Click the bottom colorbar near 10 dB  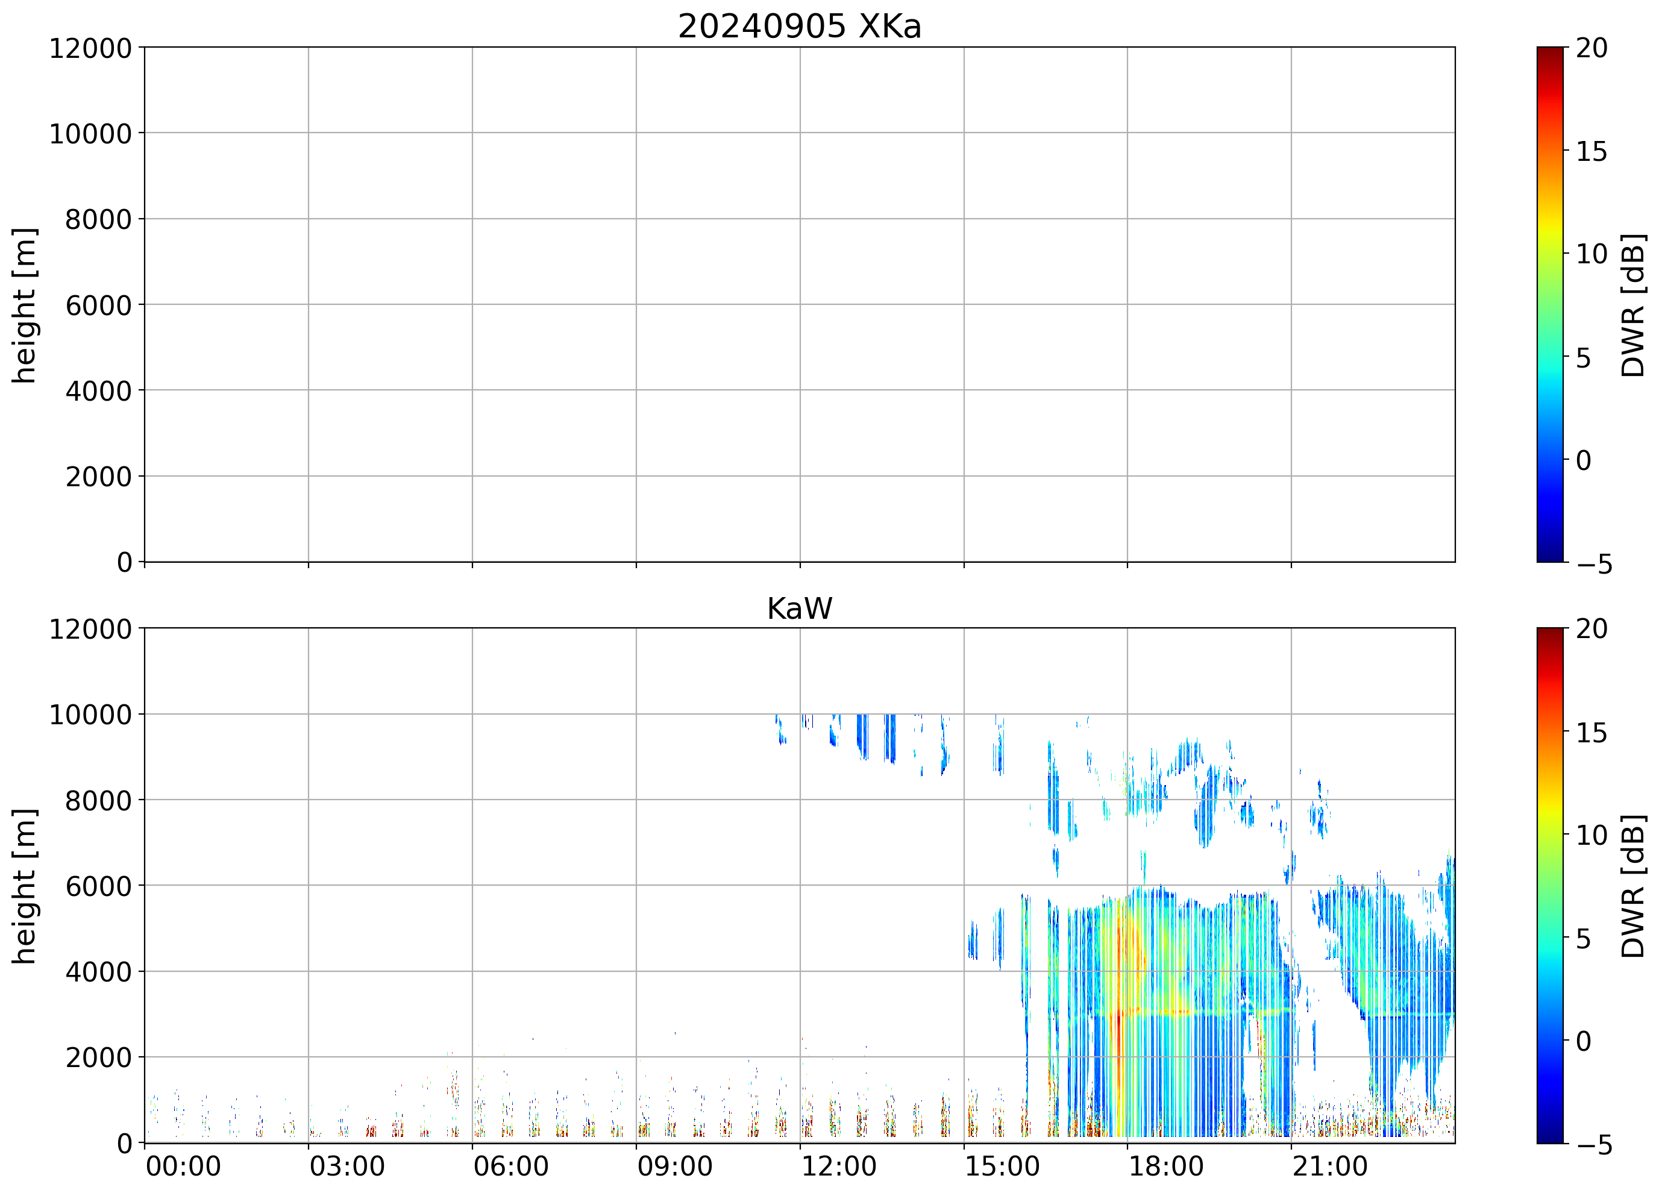coord(1549,834)
